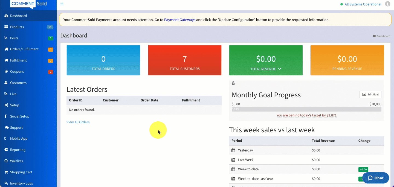394x187 pixels.
Task: Click the Total Customers red tile
Action: 185,60
